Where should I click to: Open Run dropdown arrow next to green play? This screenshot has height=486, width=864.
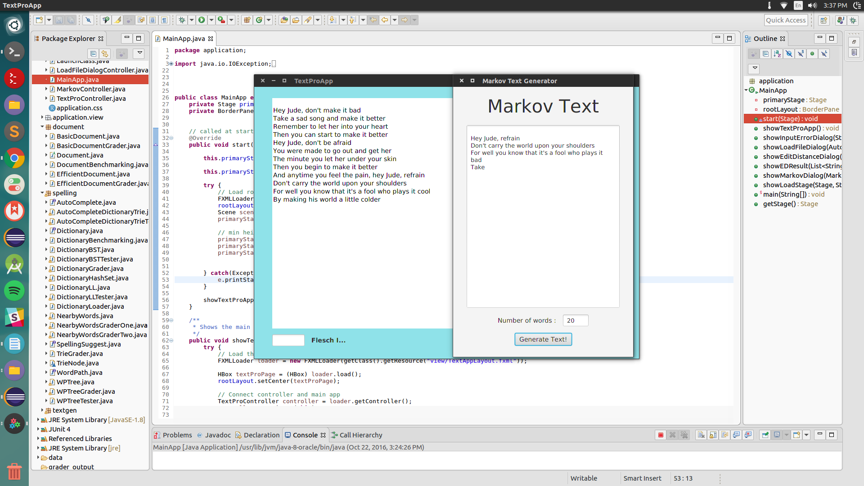tap(211, 20)
